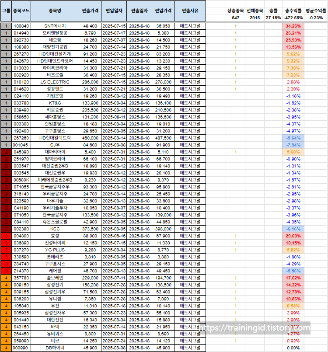Select the 펌텍코리아 name cell

click(55, 159)
